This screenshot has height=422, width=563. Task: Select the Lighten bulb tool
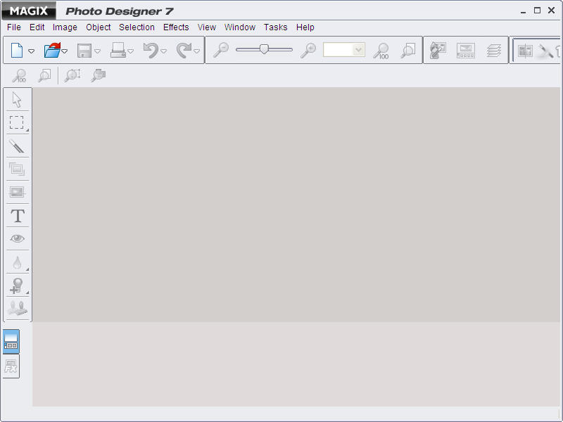17,286
